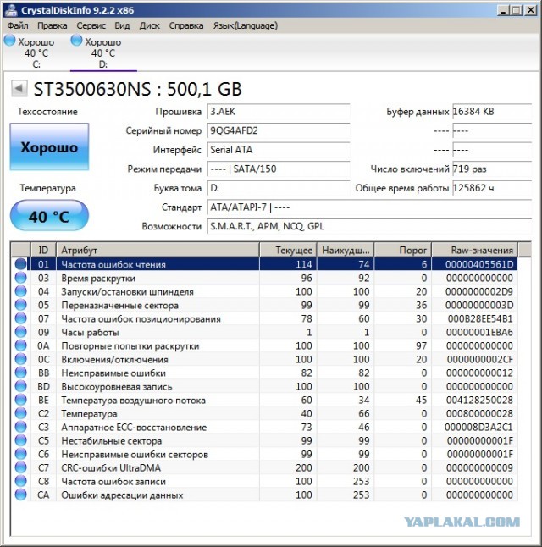Click the Raw-значения column header
Viewport: 542px width, 547px height.
[475, 250]
